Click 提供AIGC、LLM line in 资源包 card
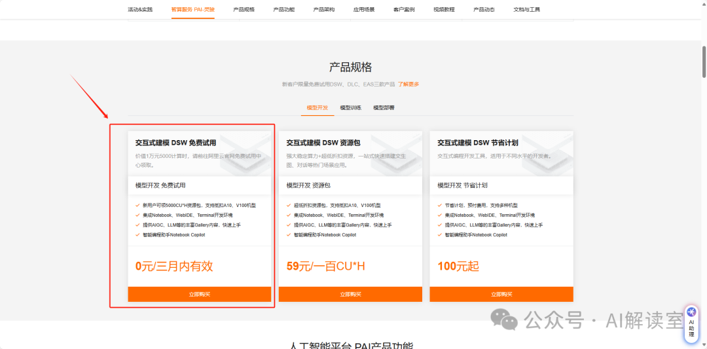 pos(342,225)
